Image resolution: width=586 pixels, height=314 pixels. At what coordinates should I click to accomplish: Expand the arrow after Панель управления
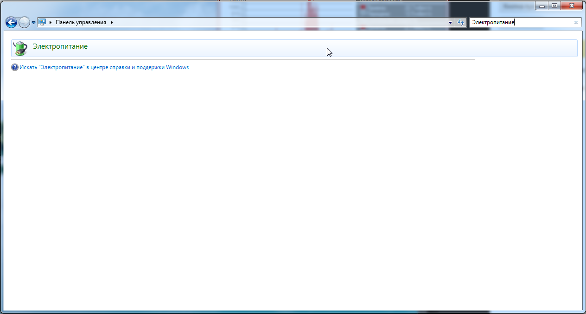[112, 22]
